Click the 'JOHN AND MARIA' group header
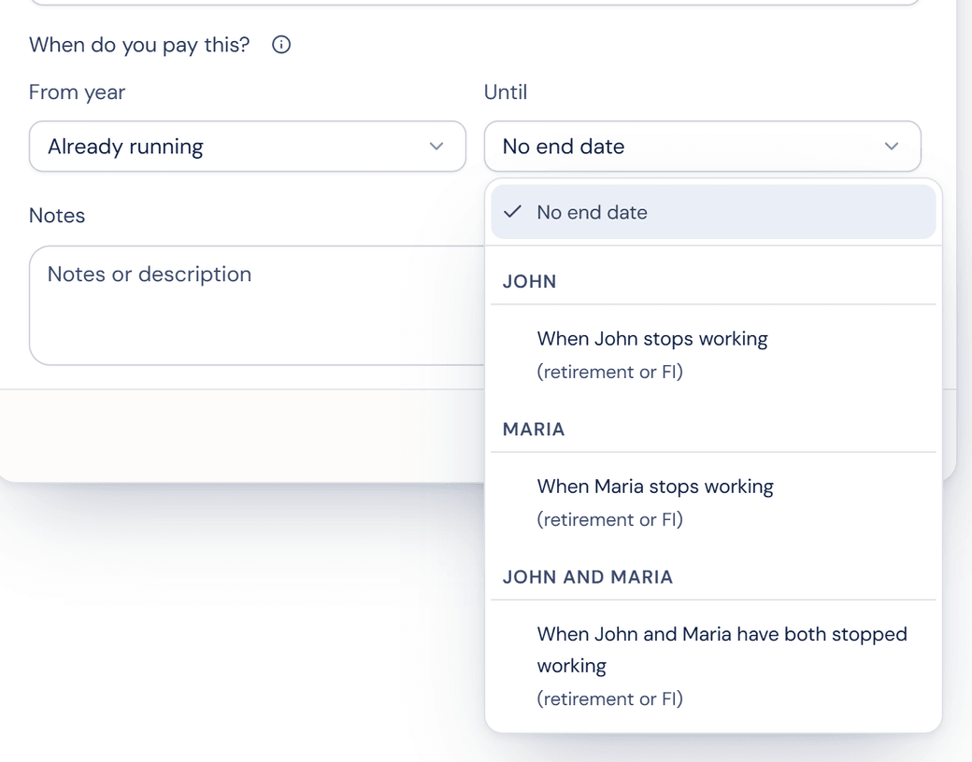The height and width of the screenshot is (762, 972). (588, 577)
